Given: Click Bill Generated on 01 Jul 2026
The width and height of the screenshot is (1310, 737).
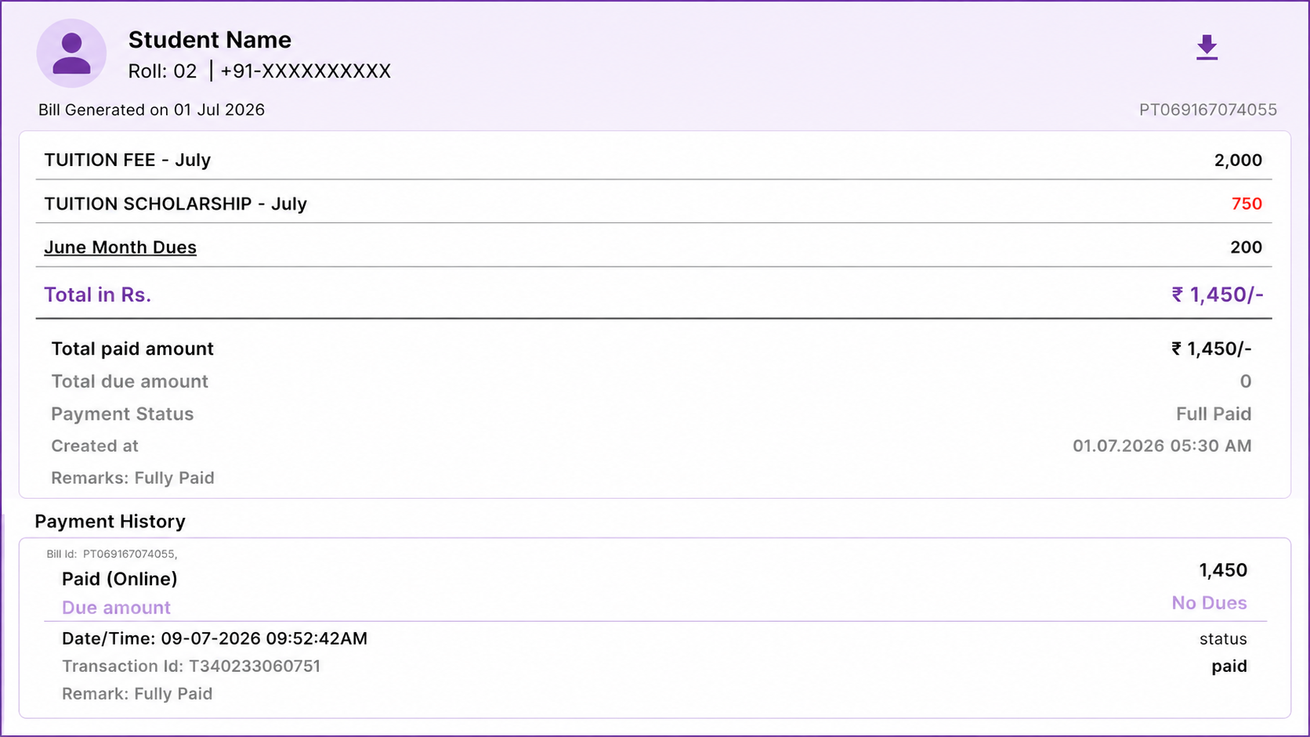Looking at the screenshot, I should [x=151, y=110].
